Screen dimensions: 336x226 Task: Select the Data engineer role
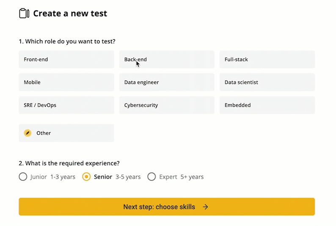(167, 83)
